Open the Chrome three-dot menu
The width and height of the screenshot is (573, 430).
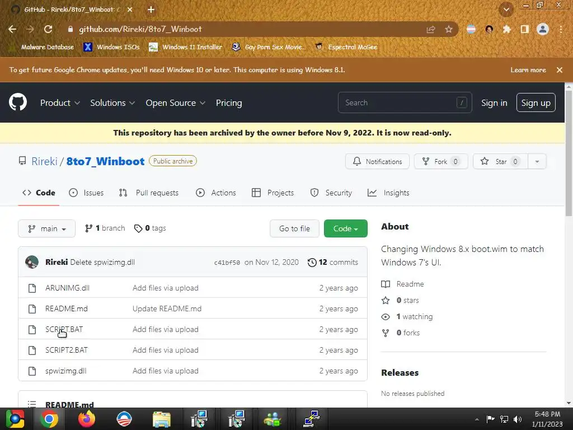pyautogui.click(x=561, y=29)
